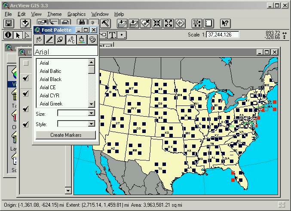Uncheck the first checked theme checkbox
Image resolution: width=291 pixels, height=211 pixels.
[26, 78]
